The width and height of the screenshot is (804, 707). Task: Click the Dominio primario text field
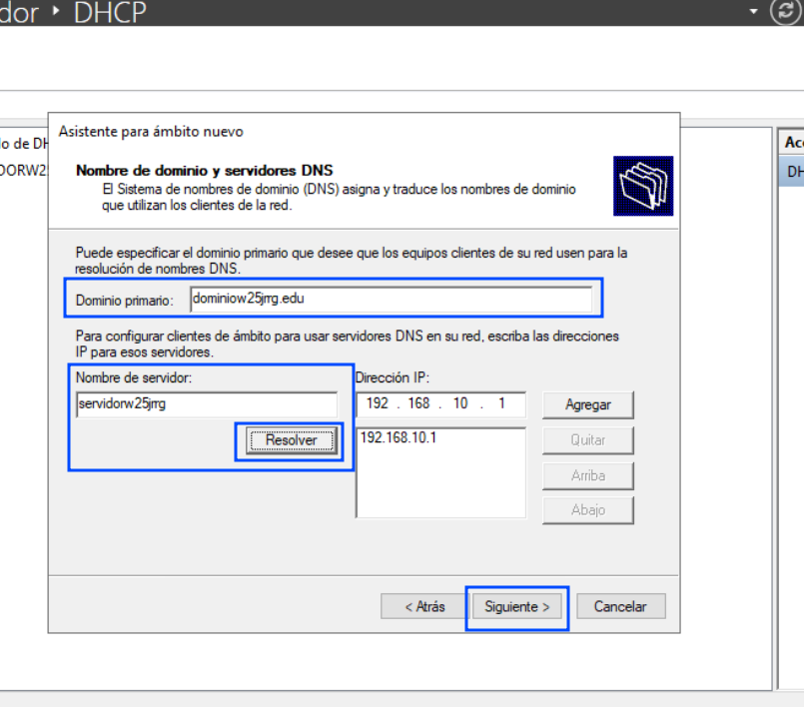(x=391, y=299)
